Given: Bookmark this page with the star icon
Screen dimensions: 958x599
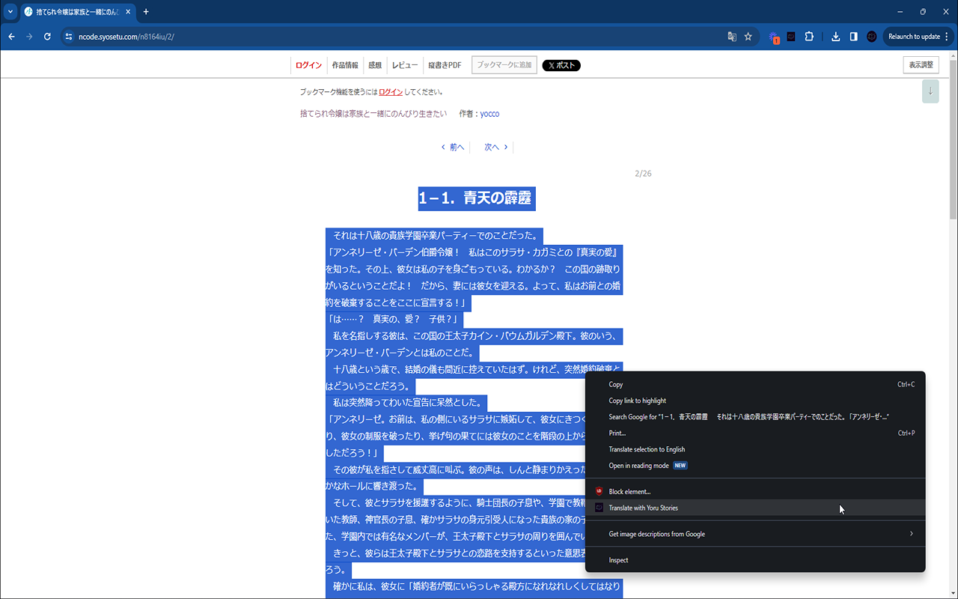Looking at the screenshot, I should 748,37.
